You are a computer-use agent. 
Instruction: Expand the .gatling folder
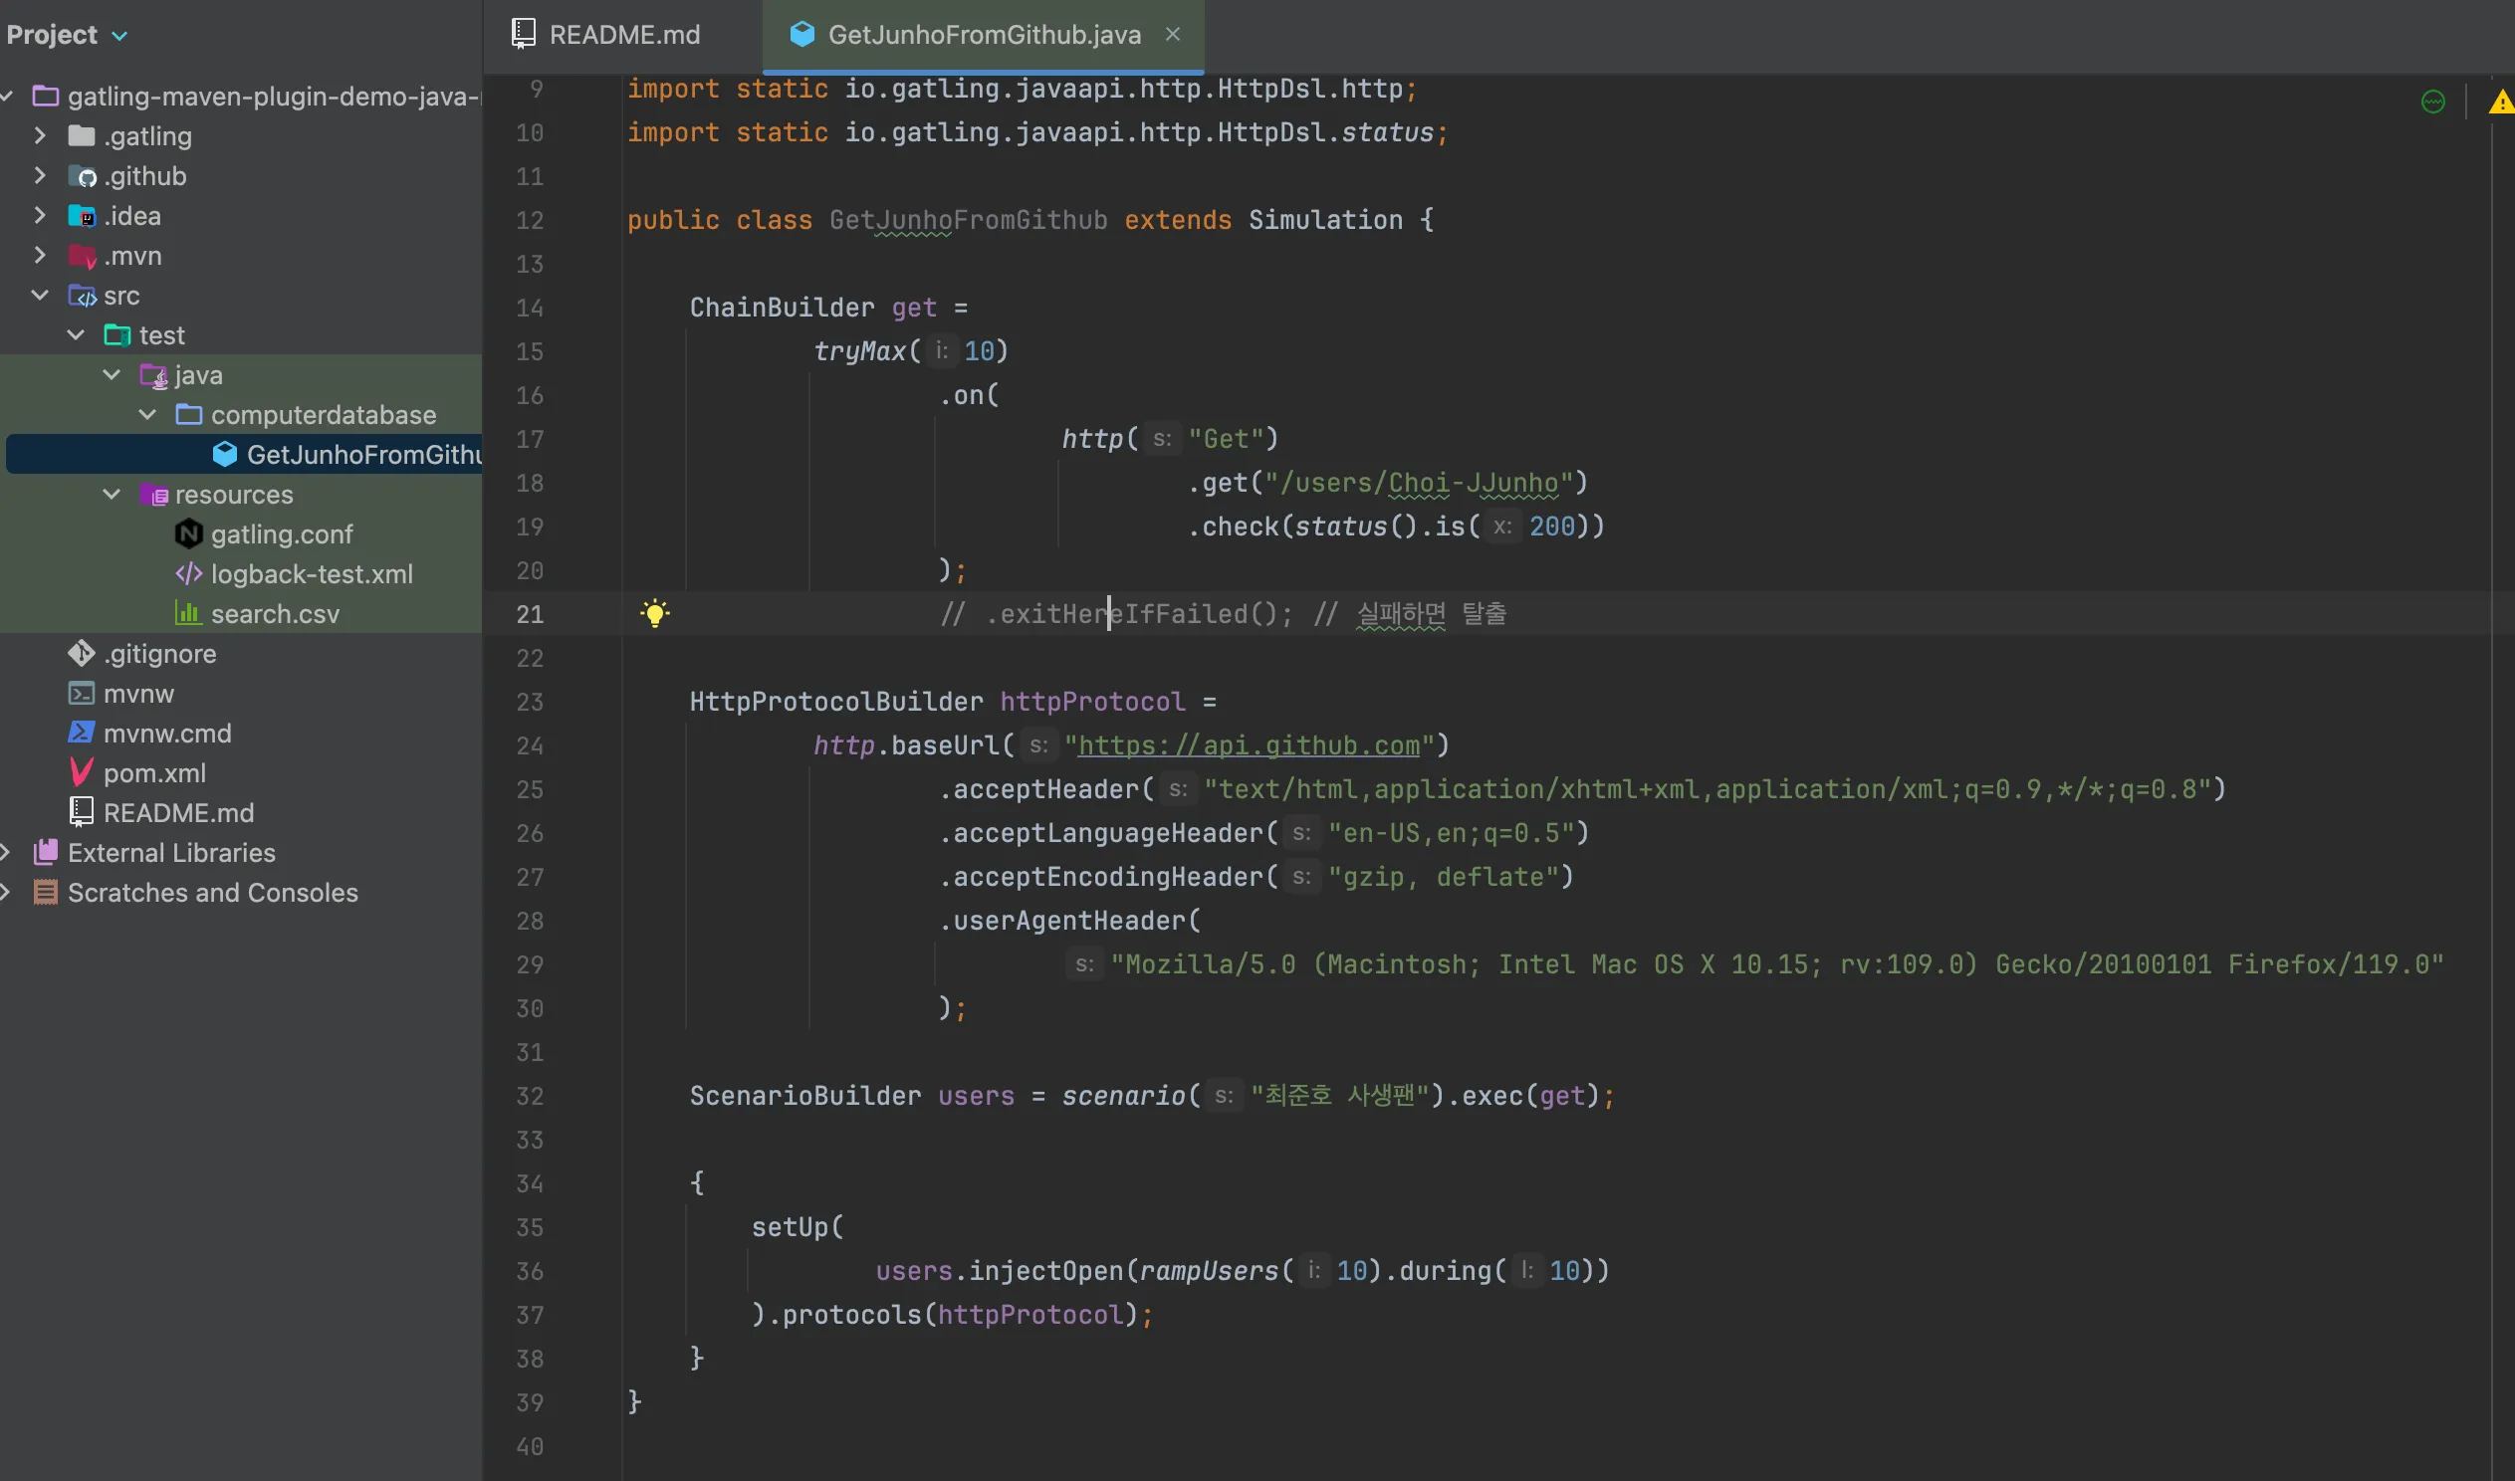coord(40,135)
